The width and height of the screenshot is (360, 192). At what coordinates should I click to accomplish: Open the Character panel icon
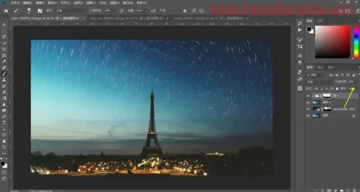pyautogui.click(x=300, y=56)
